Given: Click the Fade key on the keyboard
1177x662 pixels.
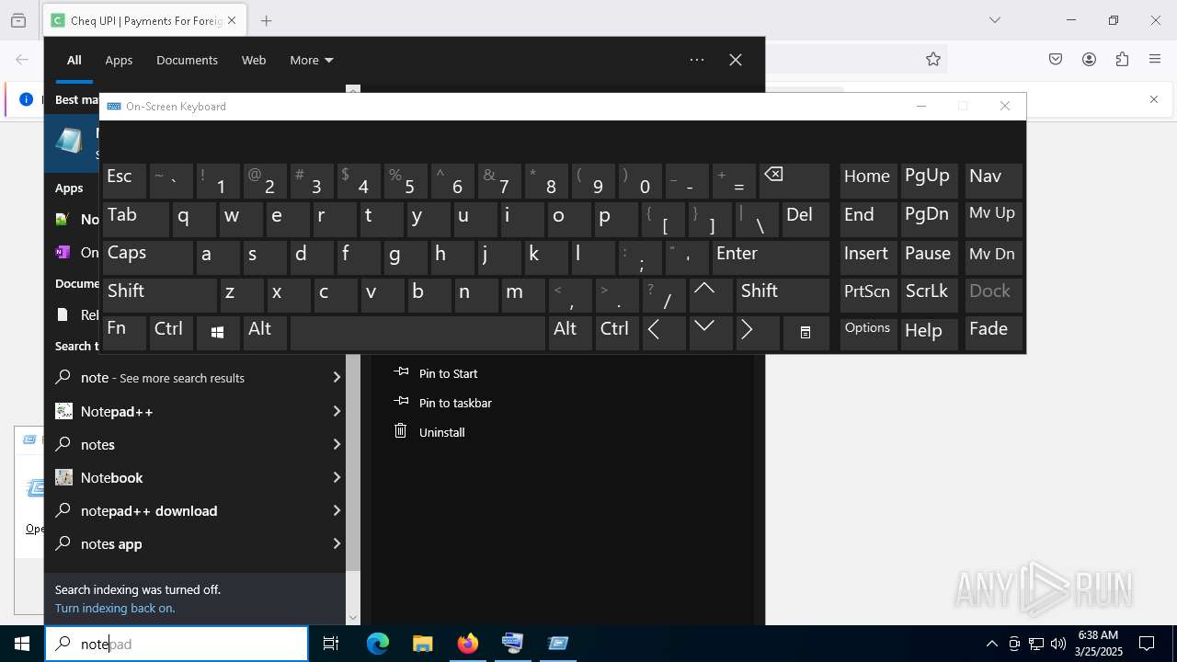Looking at the screenshot, I should [993, 333].
